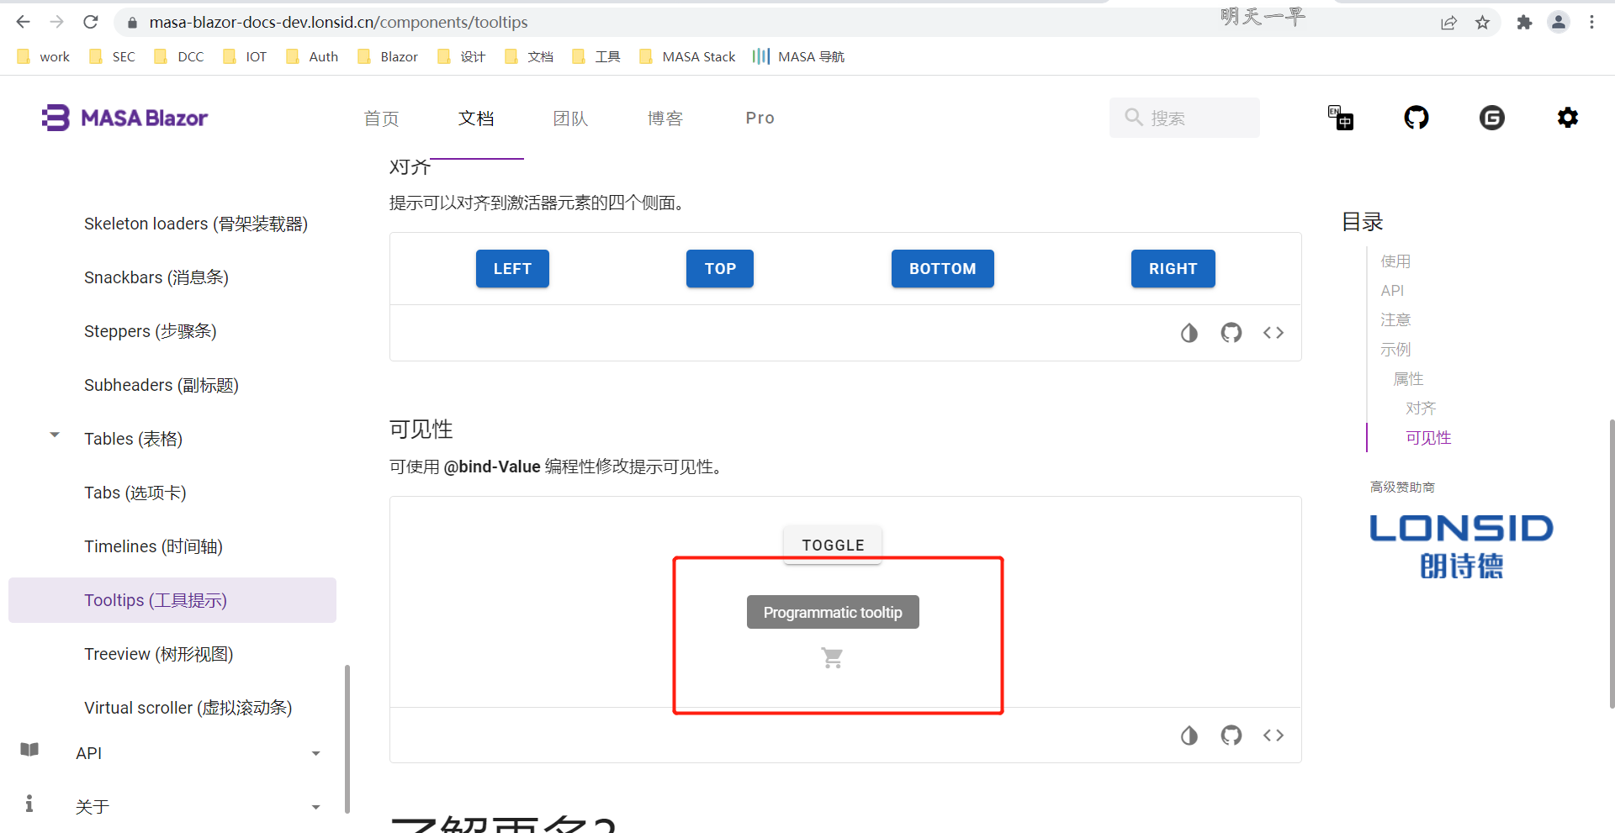Open GitHub source for visibility example
Image resolution: width=1615 pixels, height=833 pixels.
click(1231, 735)
